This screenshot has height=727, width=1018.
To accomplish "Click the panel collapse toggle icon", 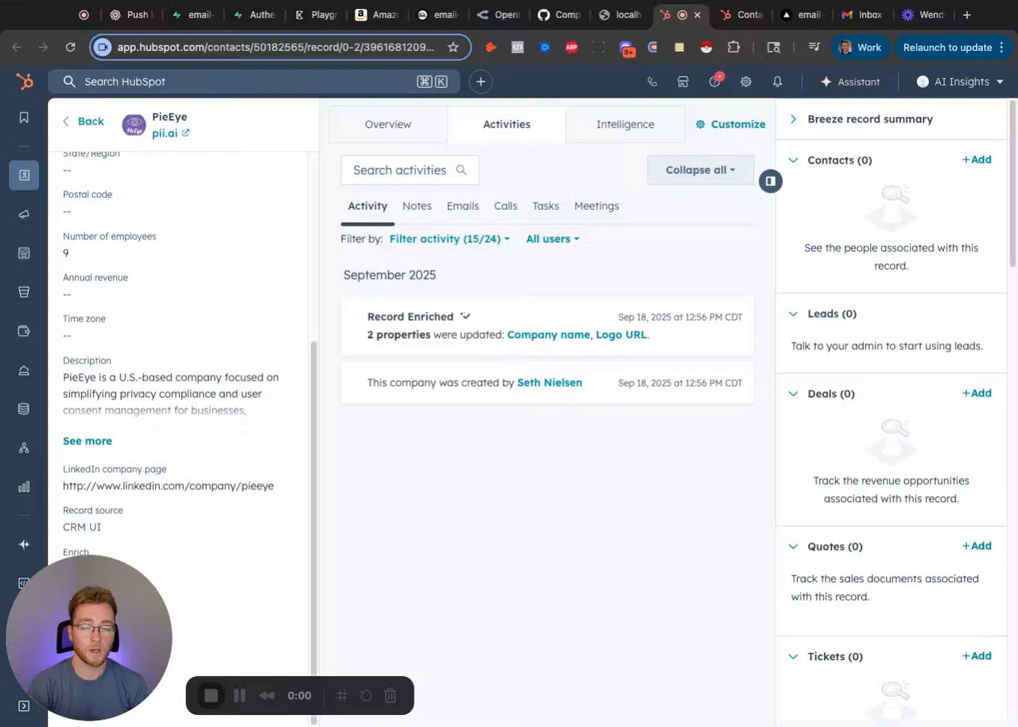I will [x=770, y=181].
